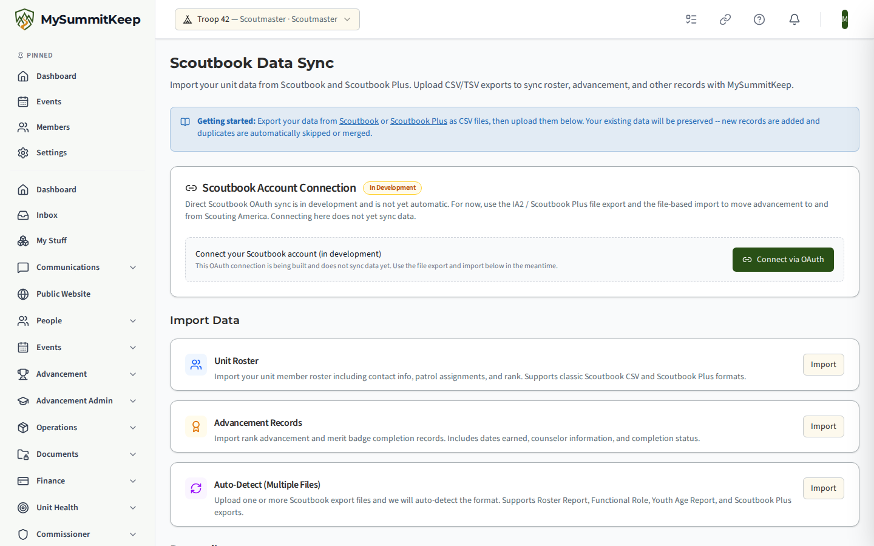Expand the Advancement sidebar section
The width and height of the screenshot is (874, 546).
(x=78, y=374)
